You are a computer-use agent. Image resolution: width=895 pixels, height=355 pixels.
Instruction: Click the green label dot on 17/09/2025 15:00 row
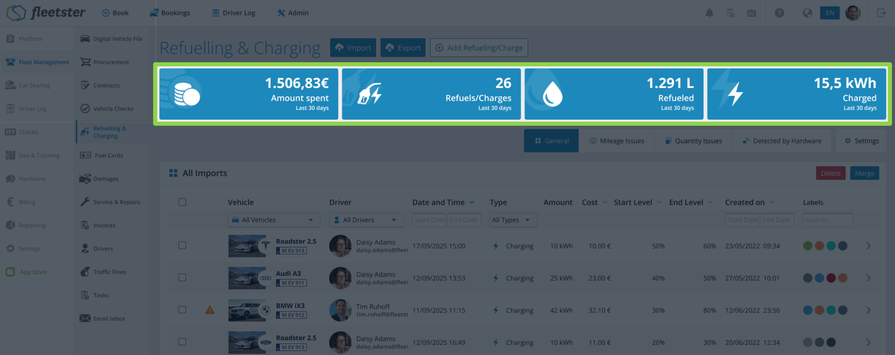point(808,246)
